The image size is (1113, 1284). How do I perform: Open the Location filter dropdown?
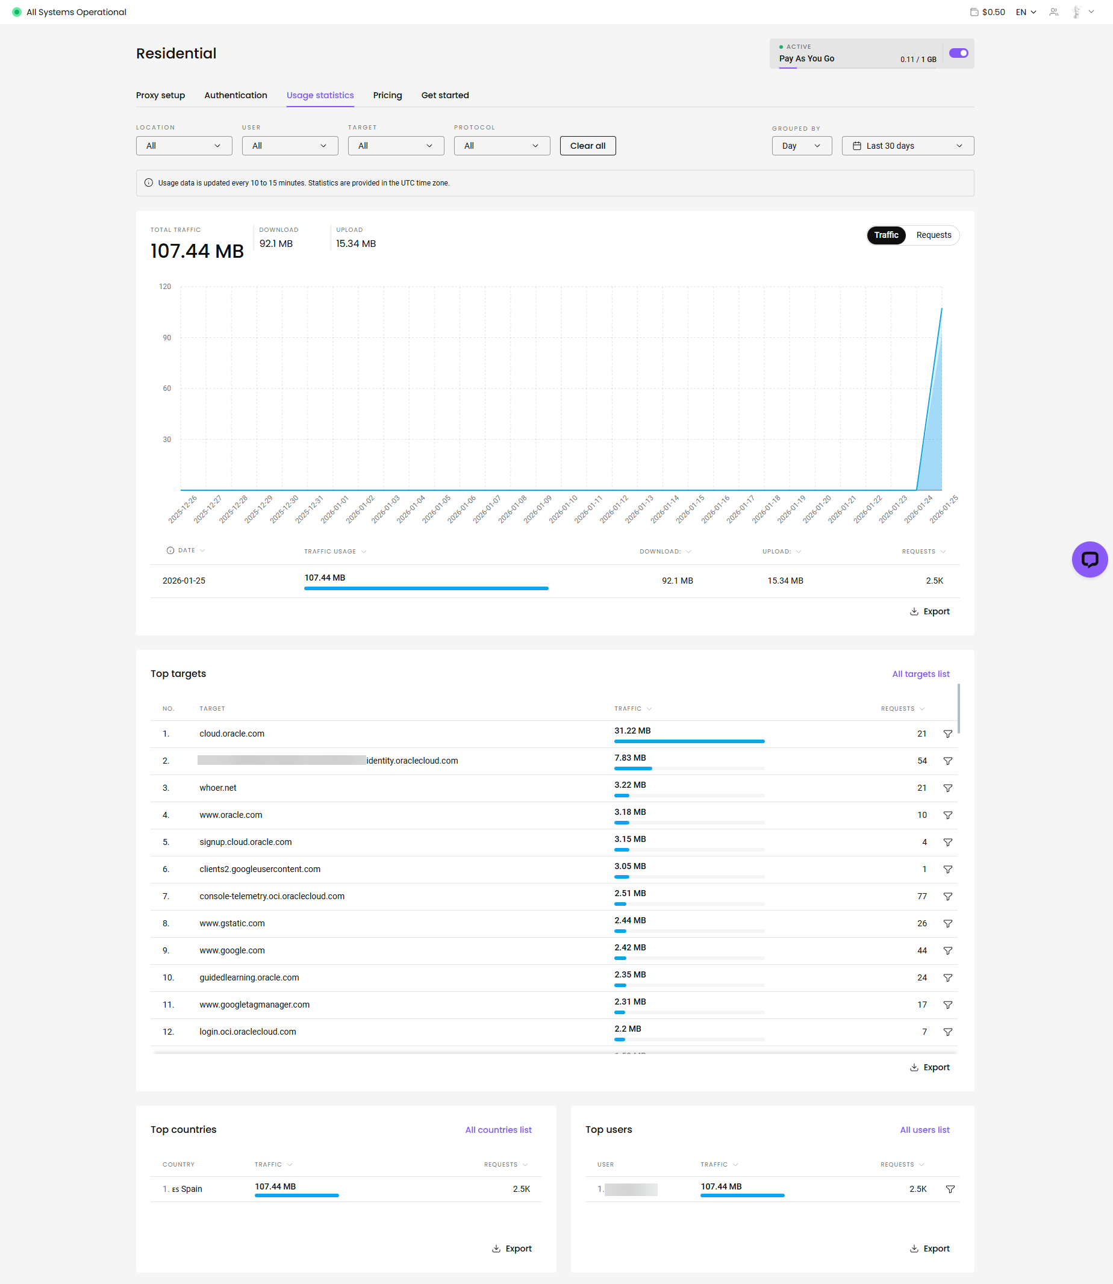(184, 146)
